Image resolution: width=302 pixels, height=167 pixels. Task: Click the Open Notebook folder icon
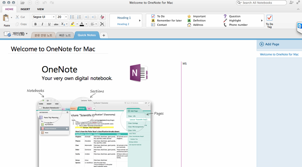(22, 3)
